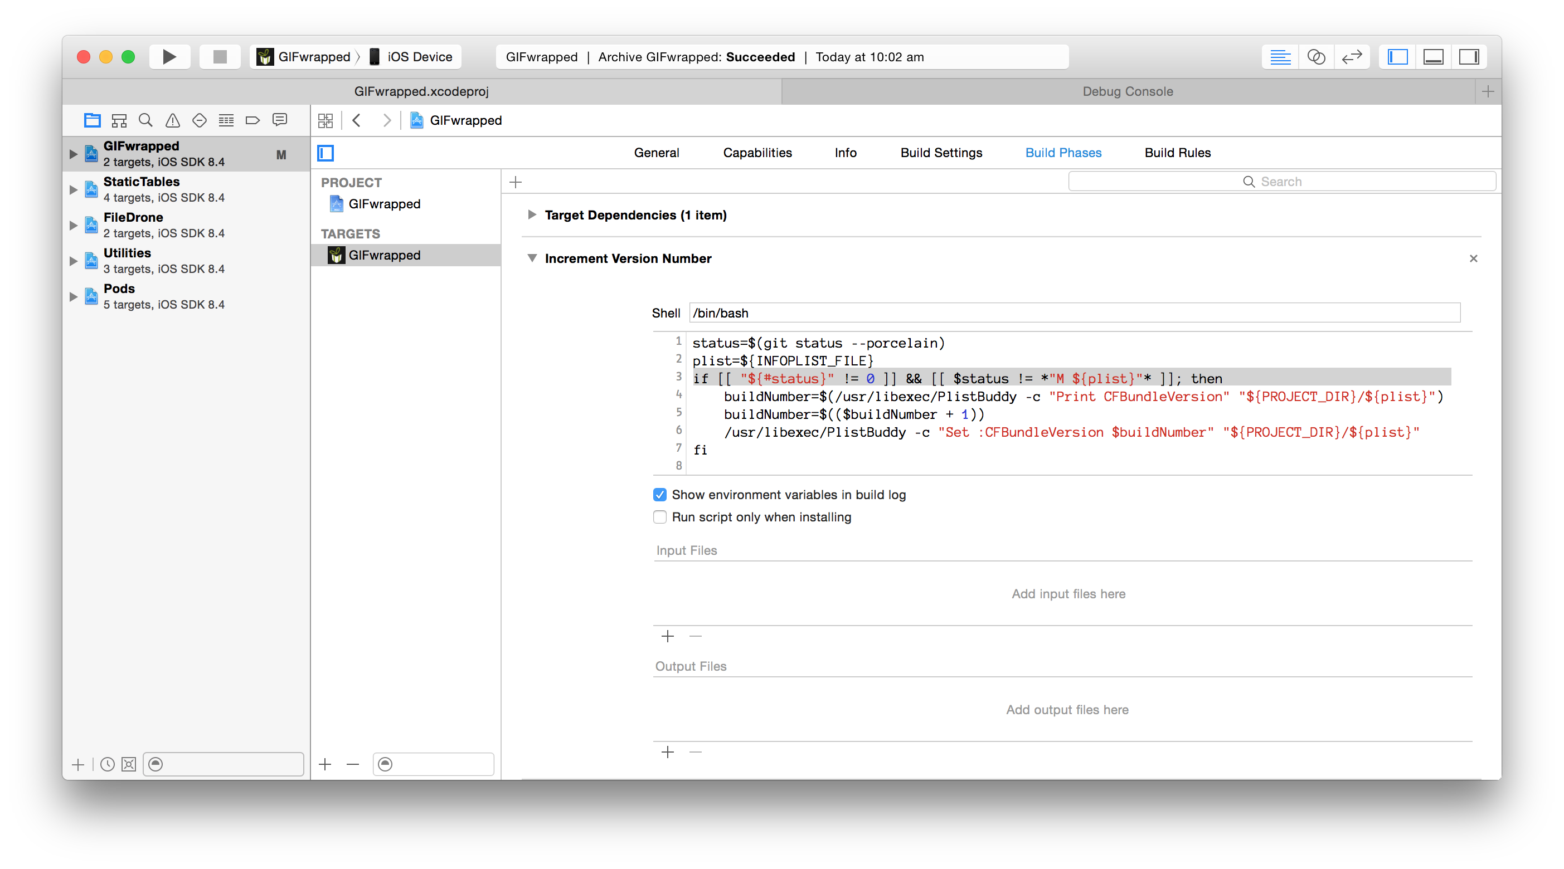Open the Breakpoint navigator
The width and height of the screenshot is (1564, 869).
pyautogui.click(x=252, y=120)
